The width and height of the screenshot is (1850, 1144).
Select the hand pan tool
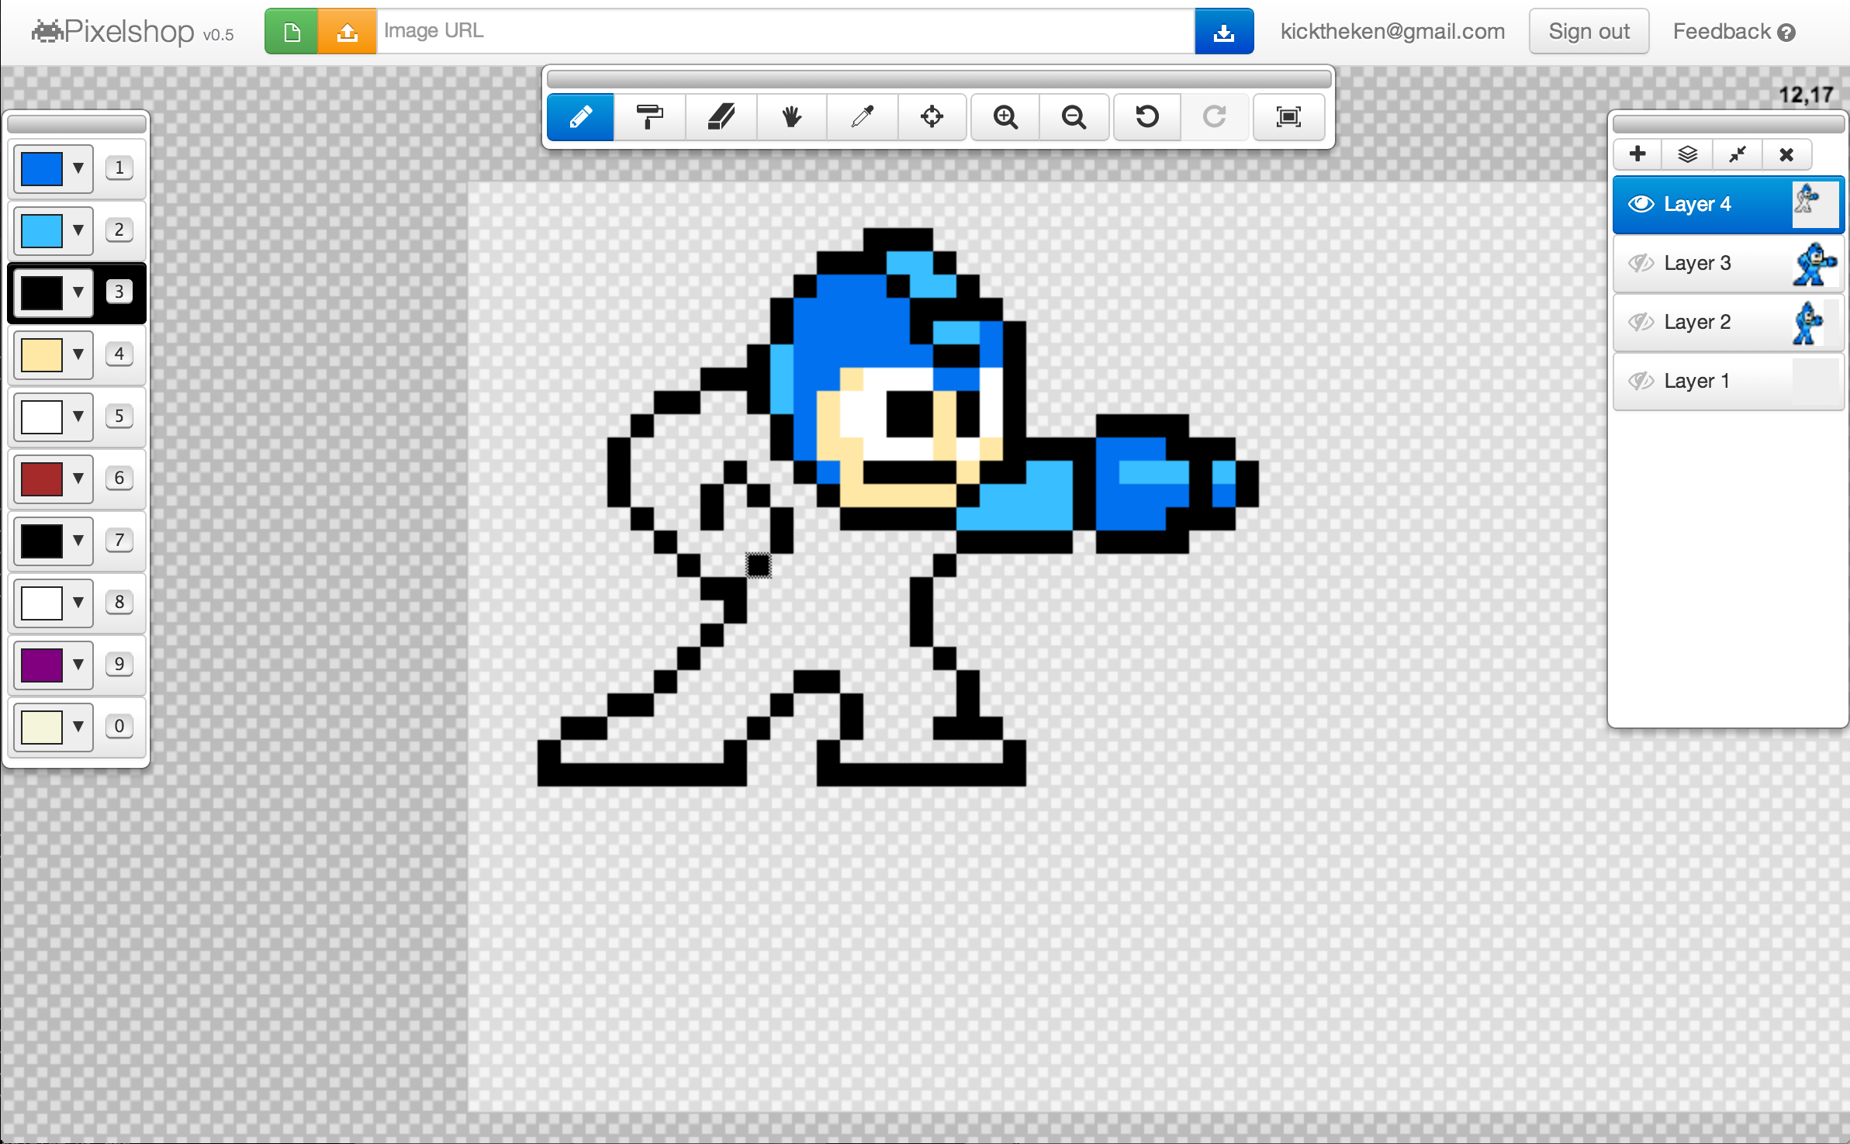pyautogui.click(x=791, y=117)
